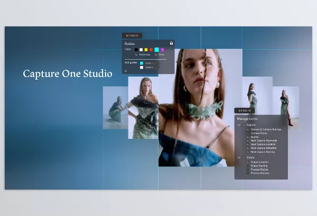Toggle Next Capture Metadata checkbox

click(248, 148)
